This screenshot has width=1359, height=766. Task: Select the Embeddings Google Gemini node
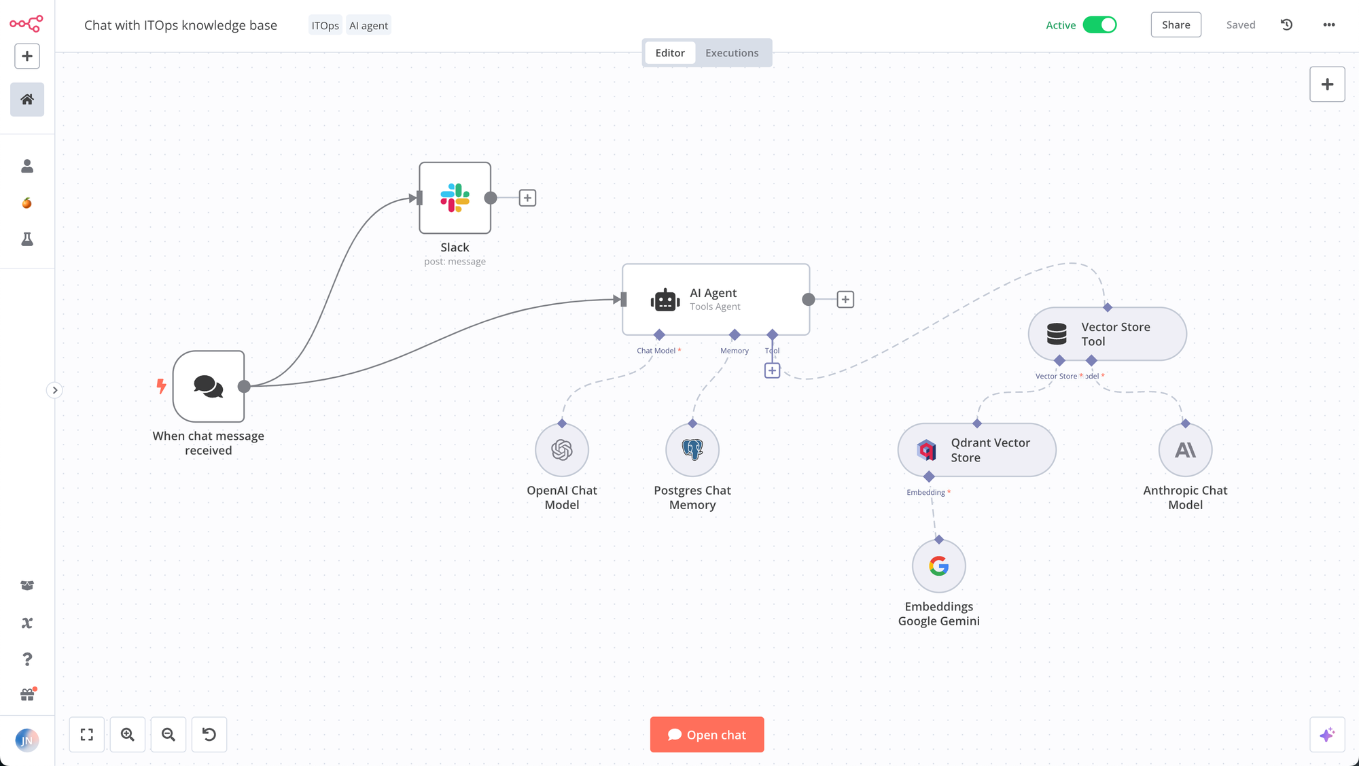[938, 566]
